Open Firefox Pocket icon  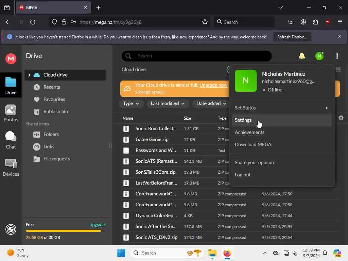291,22
